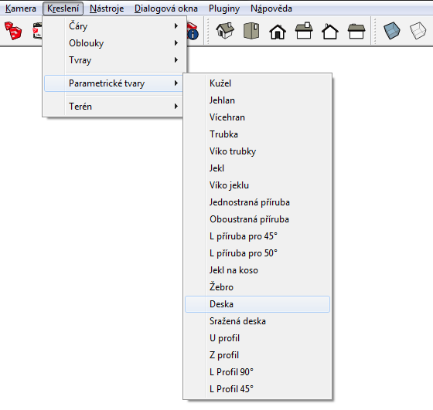Open the Dialogová okna menu
The width and height of the screenshot is (433, 410).
(x=166, y=8)
